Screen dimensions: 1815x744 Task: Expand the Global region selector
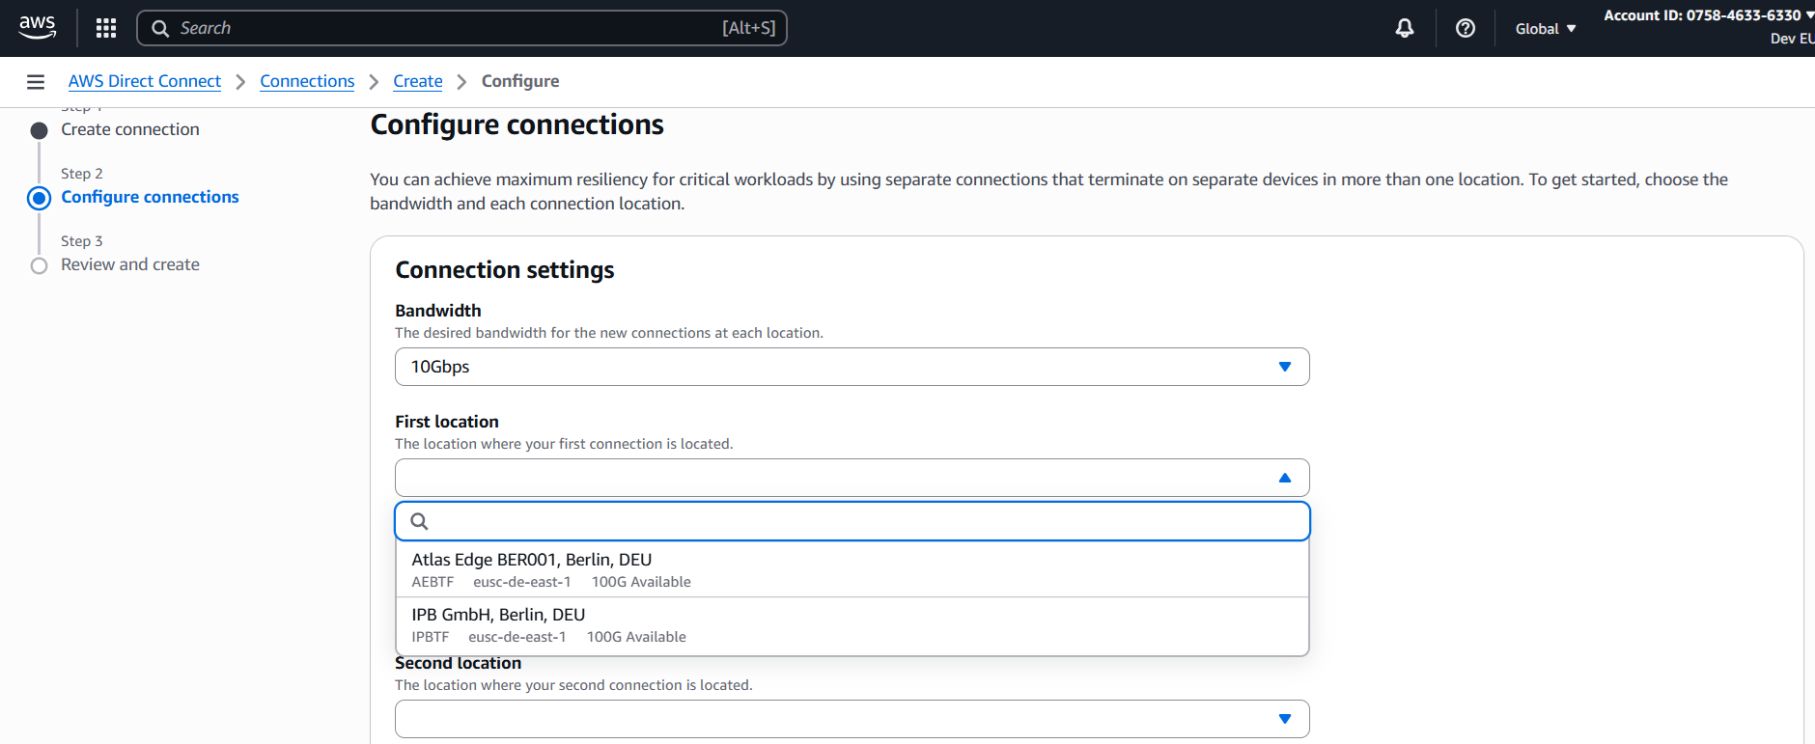1546,29
